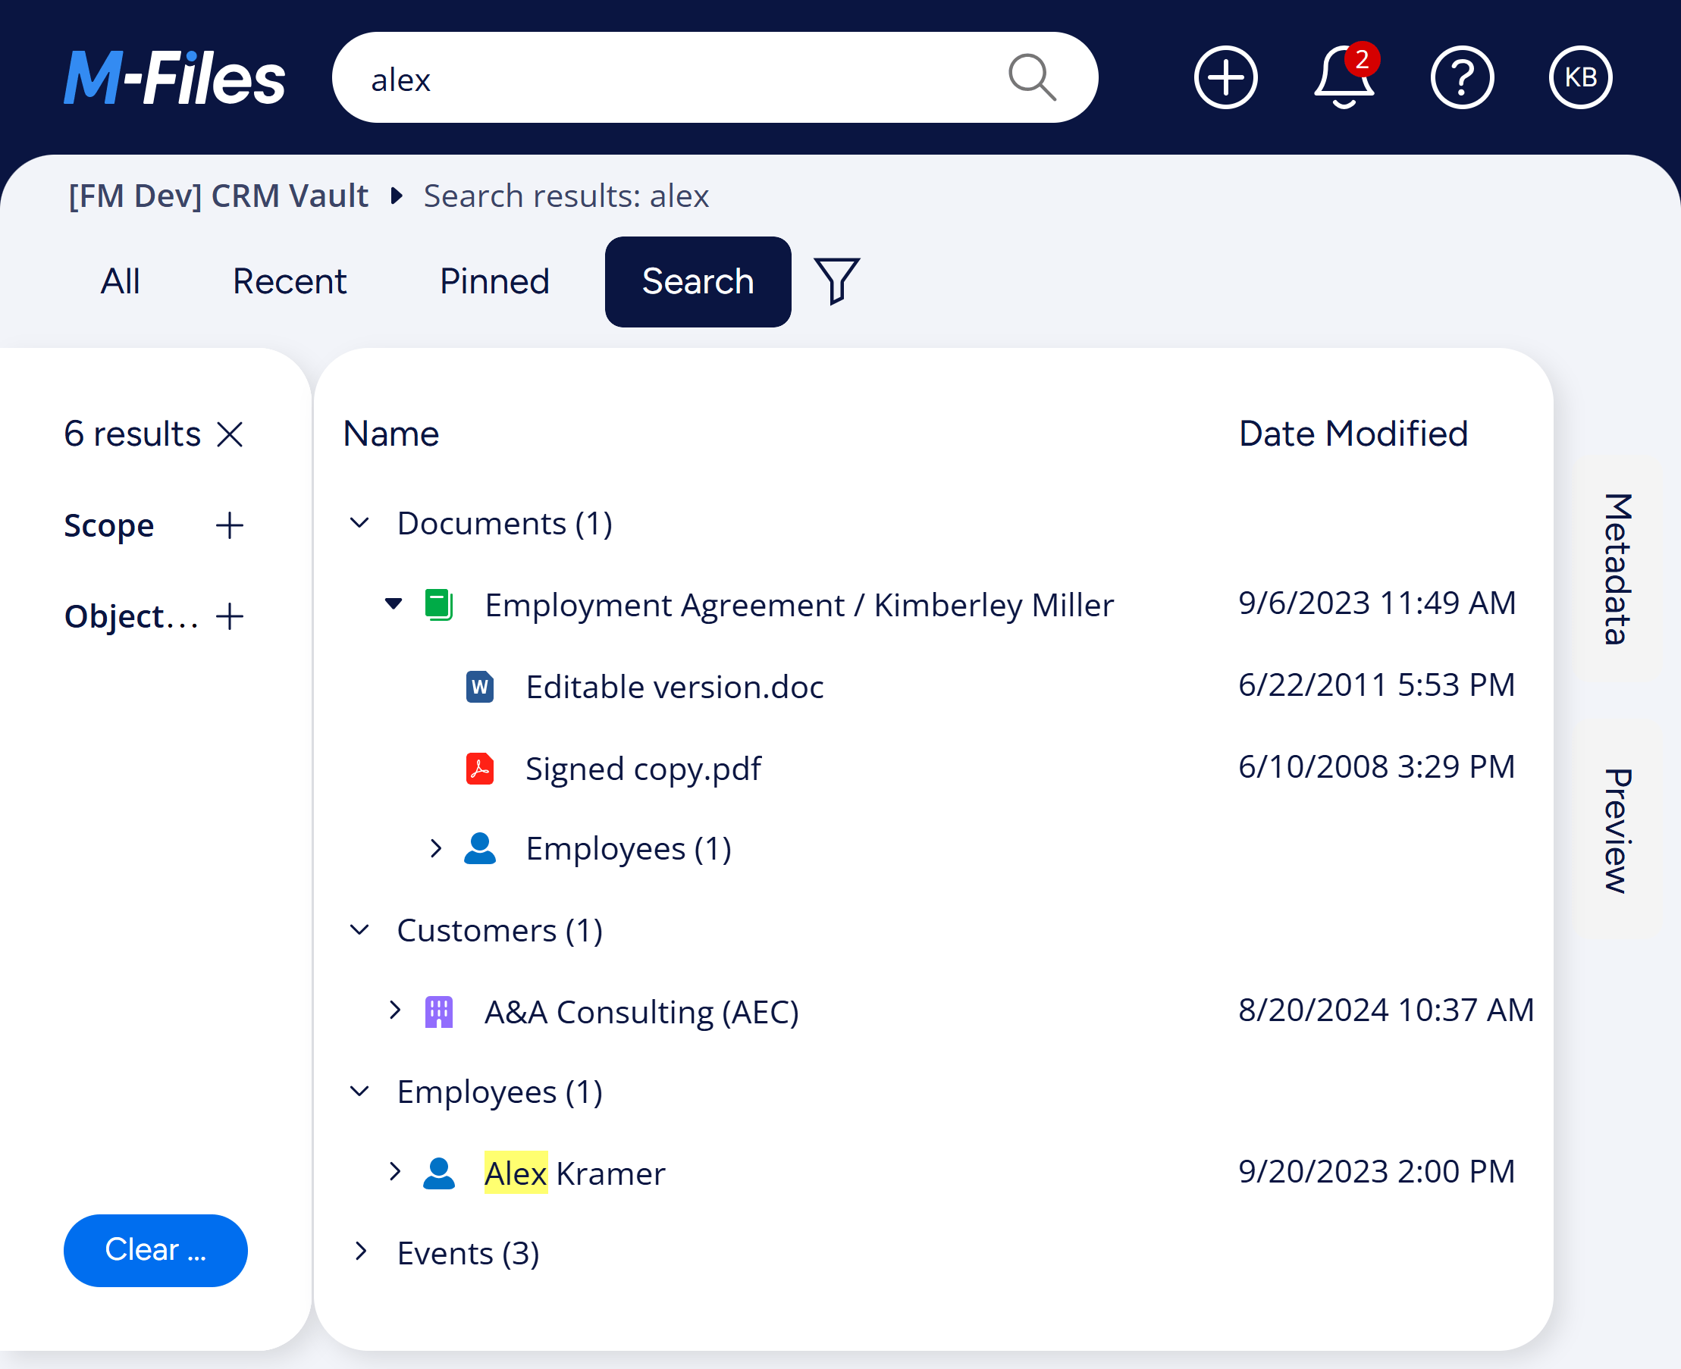Open the [FM Dev] CRM Vault breadcrumb

(x=218, y=196)
